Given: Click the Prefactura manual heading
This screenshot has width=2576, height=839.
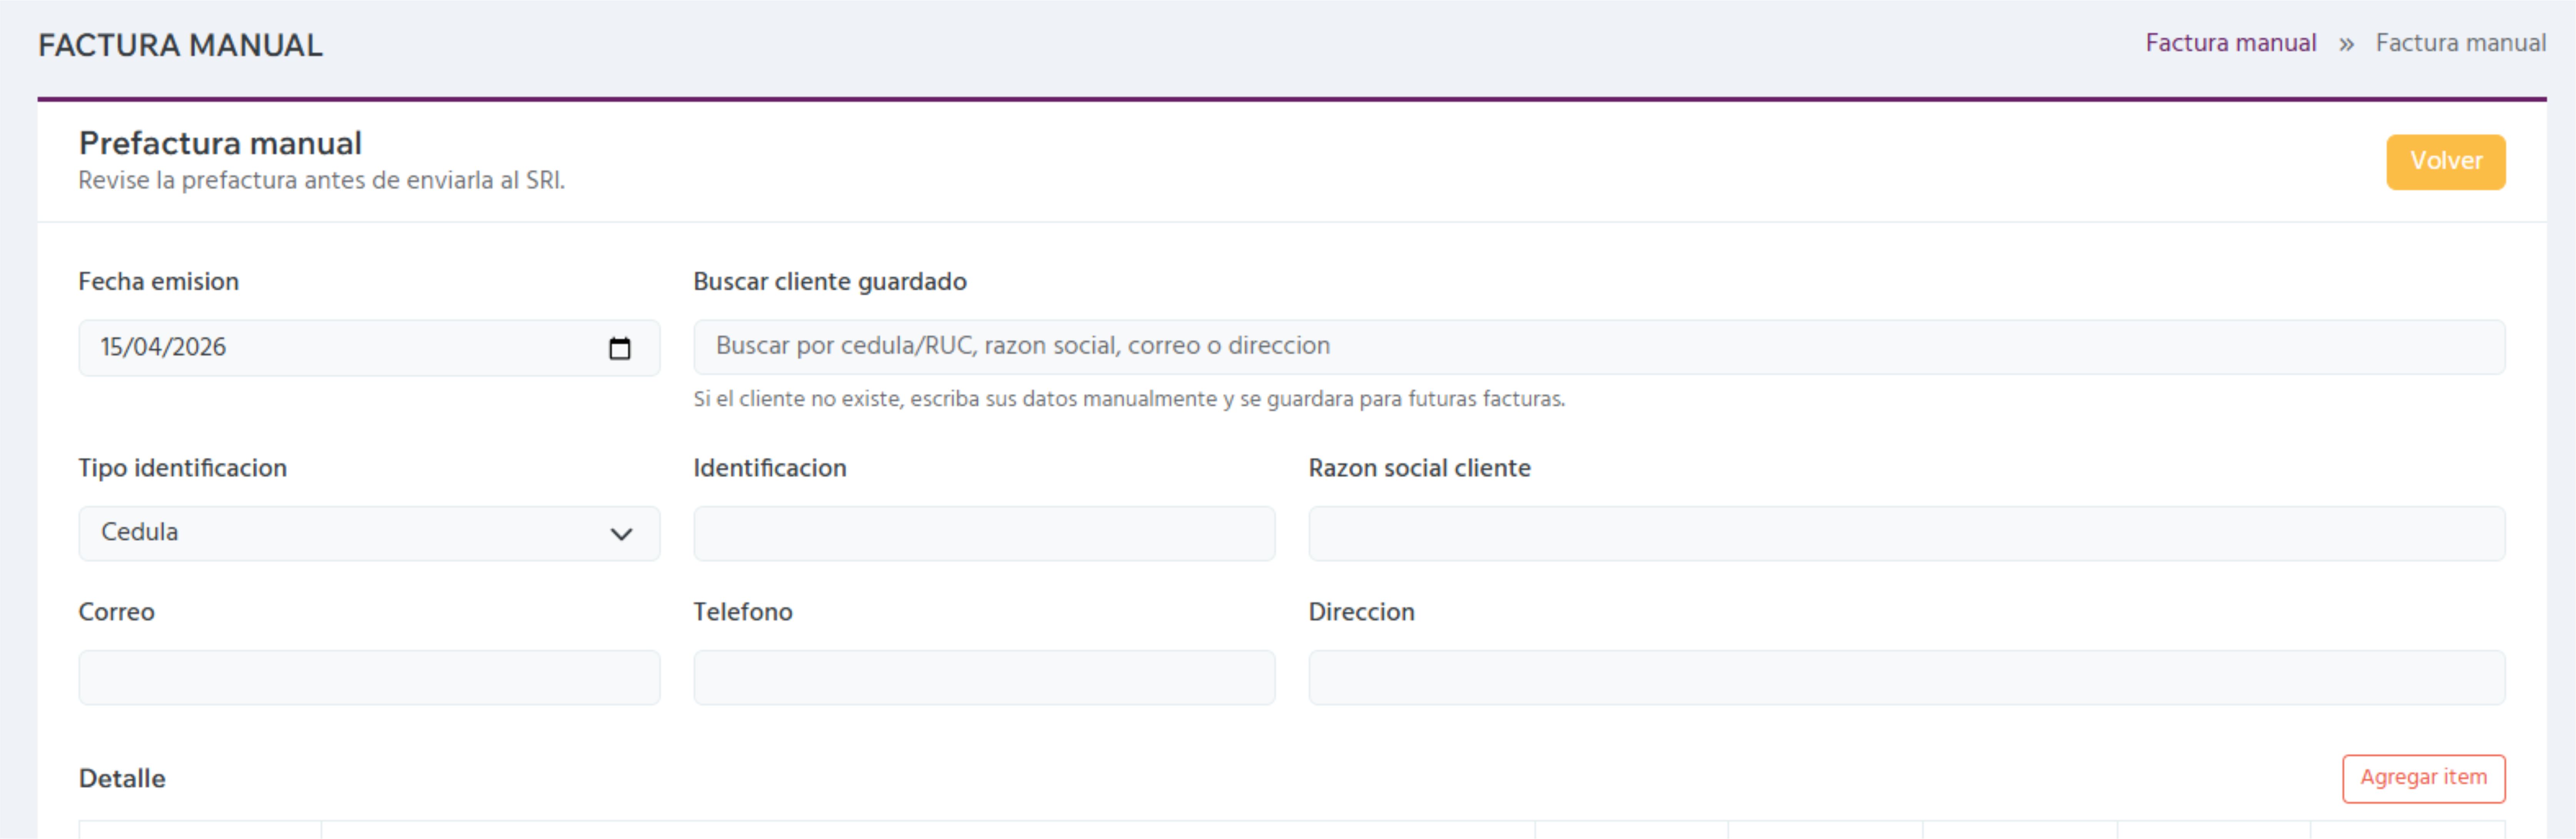Looking at the screenshot, I should [x=221, y=143].
